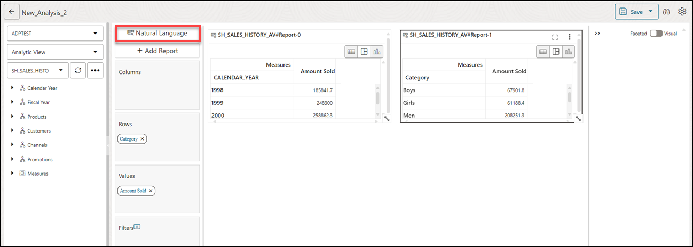Open the Analytic View type dropdown
Viewport: 693px width, 247px height.
pos(55,52)
